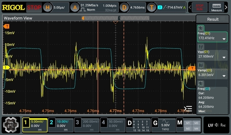231x135 pixels.
Task: Enable math M1 button
Action: click(x=188, y=123)
